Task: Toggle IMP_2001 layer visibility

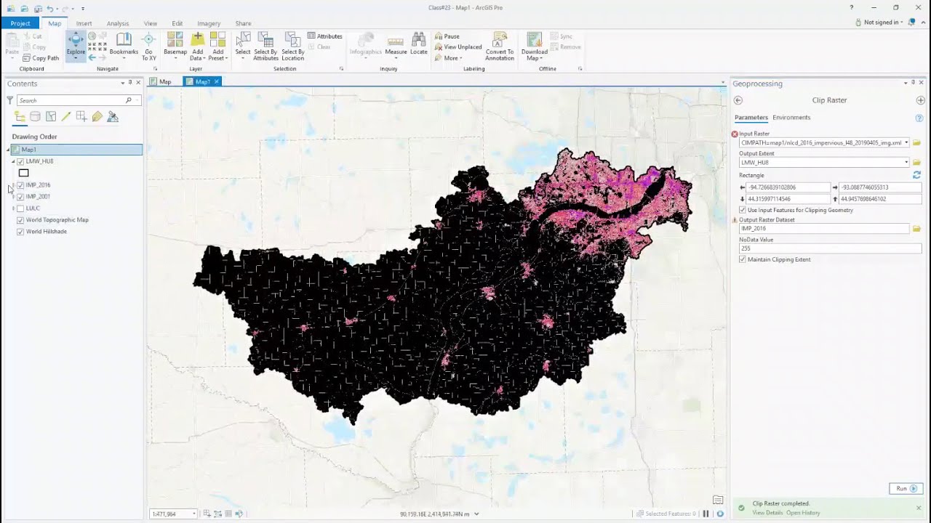Action: pos(20,197)
